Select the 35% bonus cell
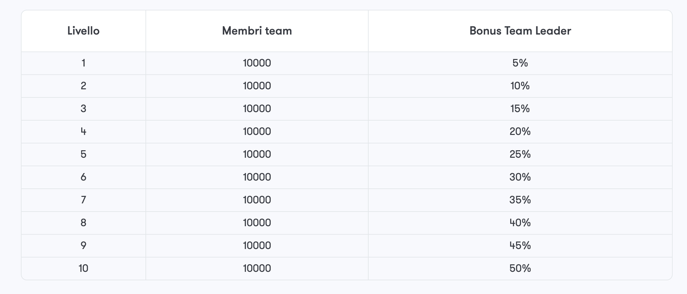This screenshot has height=294, width=687. [x=520, y=200]
